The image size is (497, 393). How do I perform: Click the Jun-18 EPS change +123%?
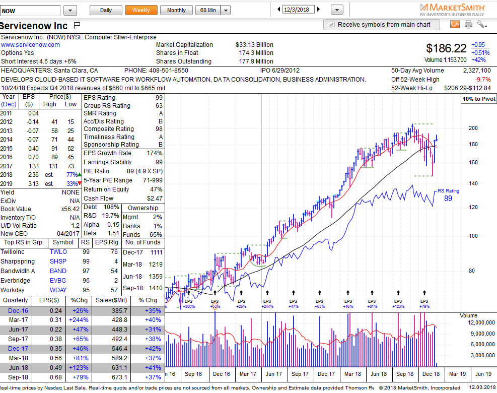[x=79, y=368]
